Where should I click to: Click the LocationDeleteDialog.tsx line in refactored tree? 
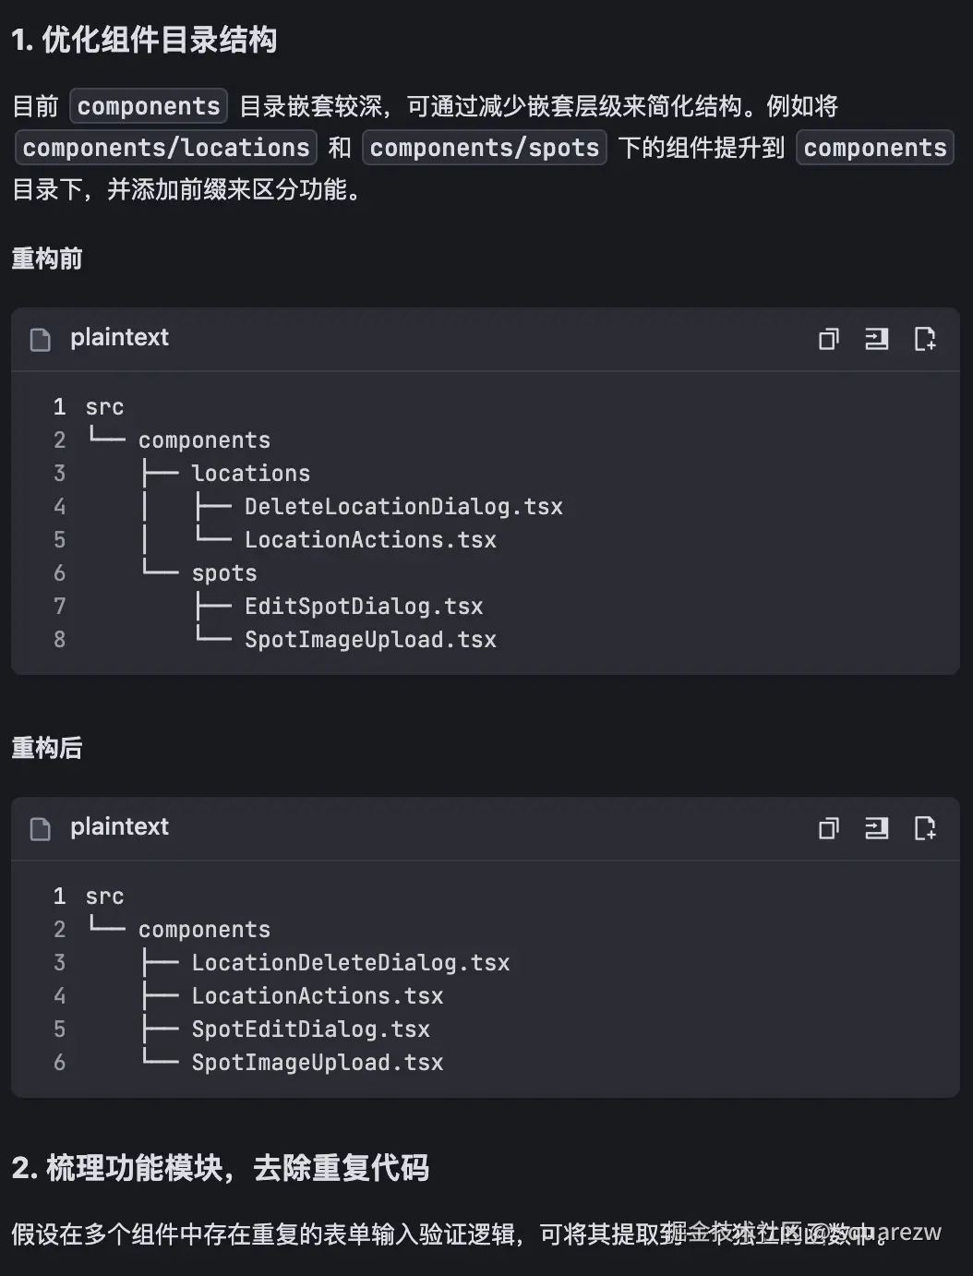point(351,963)
